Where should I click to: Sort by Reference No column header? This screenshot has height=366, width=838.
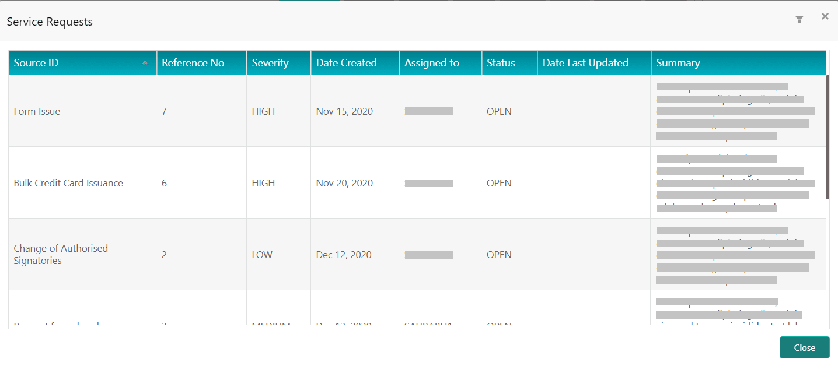coord(193,63)
